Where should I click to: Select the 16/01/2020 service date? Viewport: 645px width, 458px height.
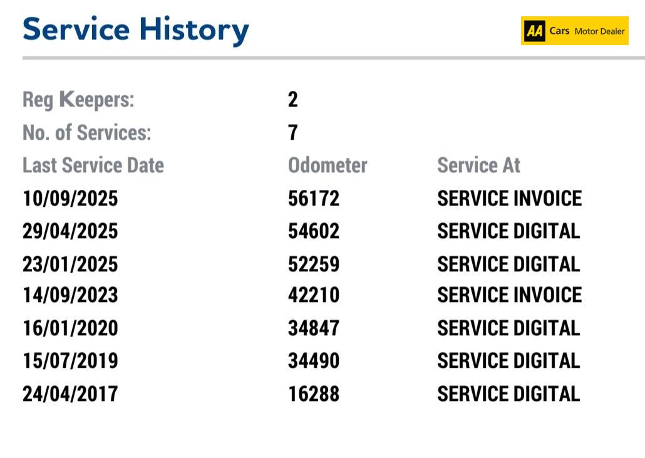click(x=70, y=328)
